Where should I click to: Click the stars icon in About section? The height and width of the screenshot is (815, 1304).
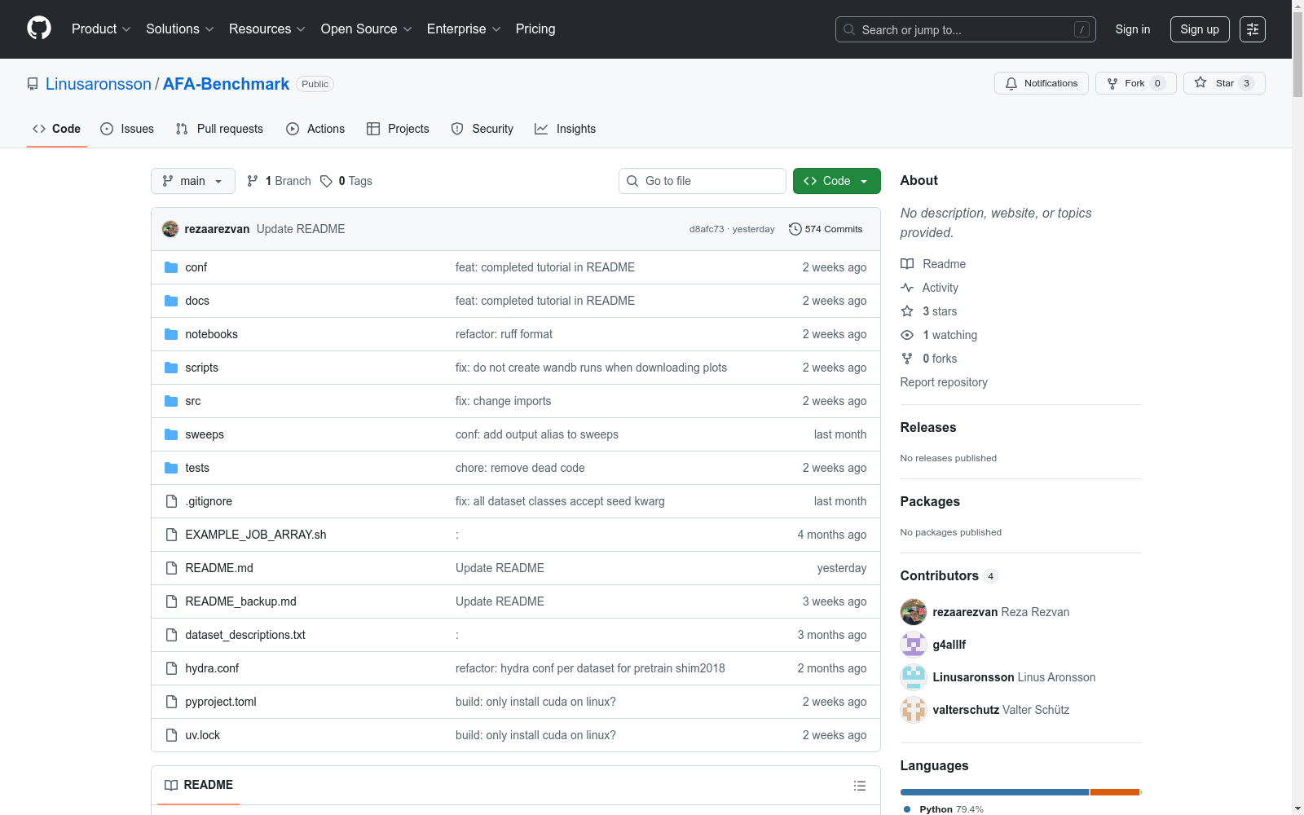click(907, 311)
